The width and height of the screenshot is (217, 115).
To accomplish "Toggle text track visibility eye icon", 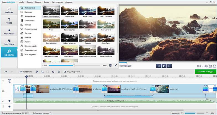I will tap(9, 80).
